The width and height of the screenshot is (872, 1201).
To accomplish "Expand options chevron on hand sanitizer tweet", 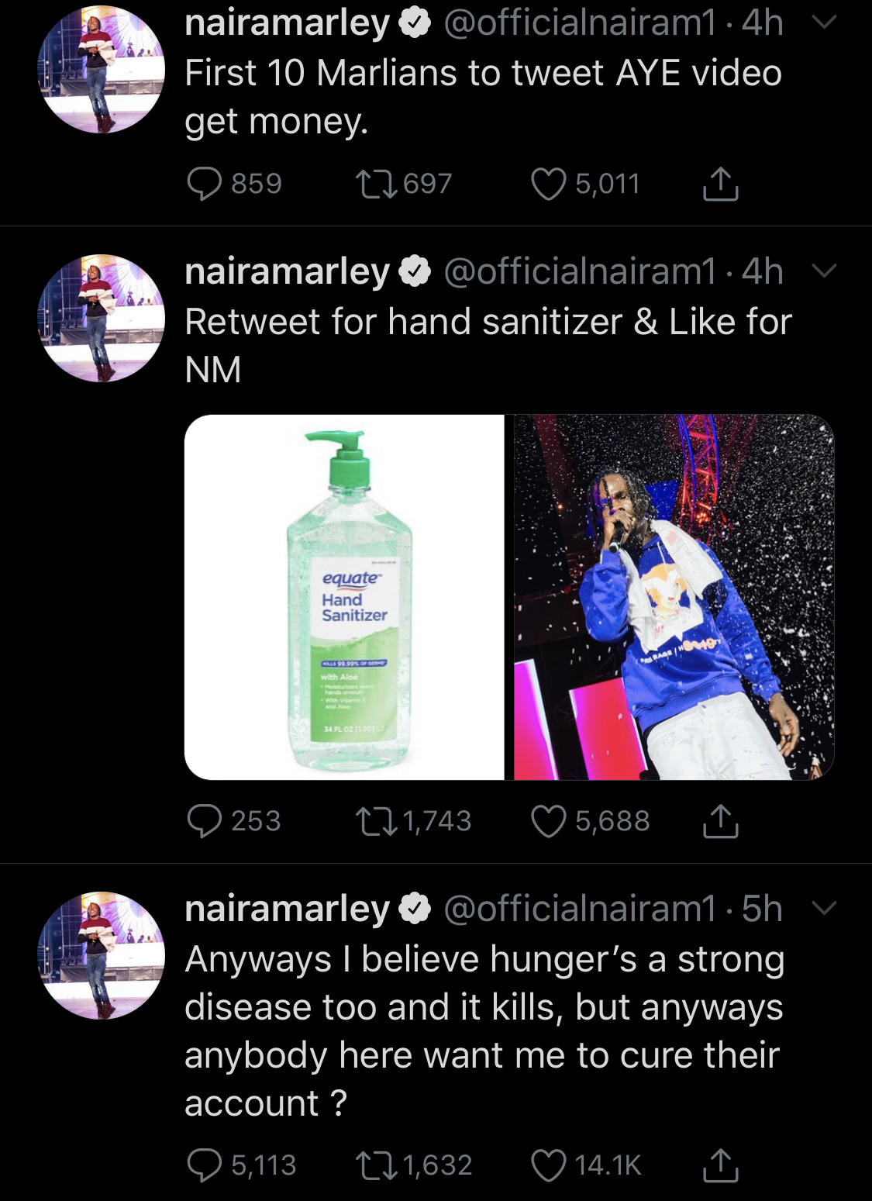I will (824, 271).
